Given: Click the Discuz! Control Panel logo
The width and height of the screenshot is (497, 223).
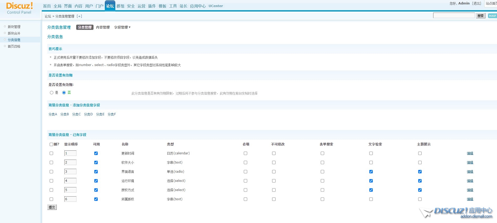Looking at the screenshot, I should coord(19,8).
